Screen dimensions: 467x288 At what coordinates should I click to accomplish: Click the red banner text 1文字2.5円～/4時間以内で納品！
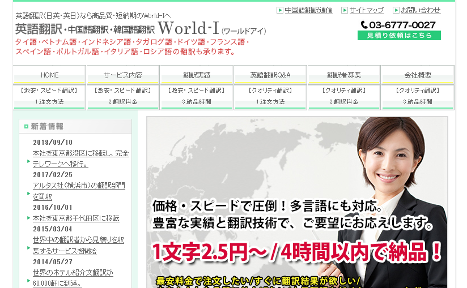click(x=297, y=251)
